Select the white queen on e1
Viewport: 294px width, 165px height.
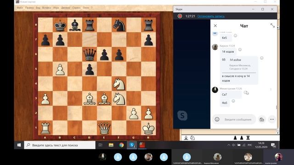[104, 128]
